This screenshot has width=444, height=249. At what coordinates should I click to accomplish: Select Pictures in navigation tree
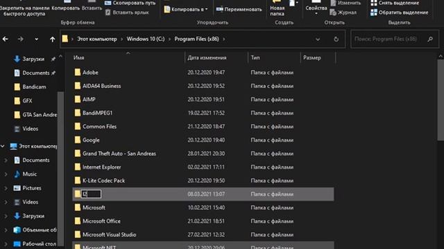click(x=32, y=188)
